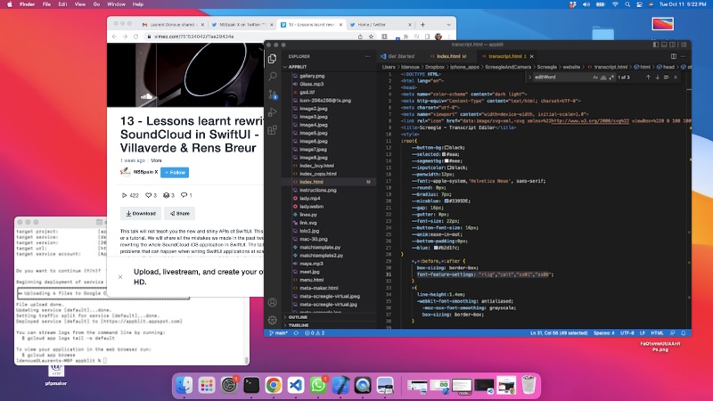
Task: Toggle secondary side bar layout button
Action: point(674,45)
